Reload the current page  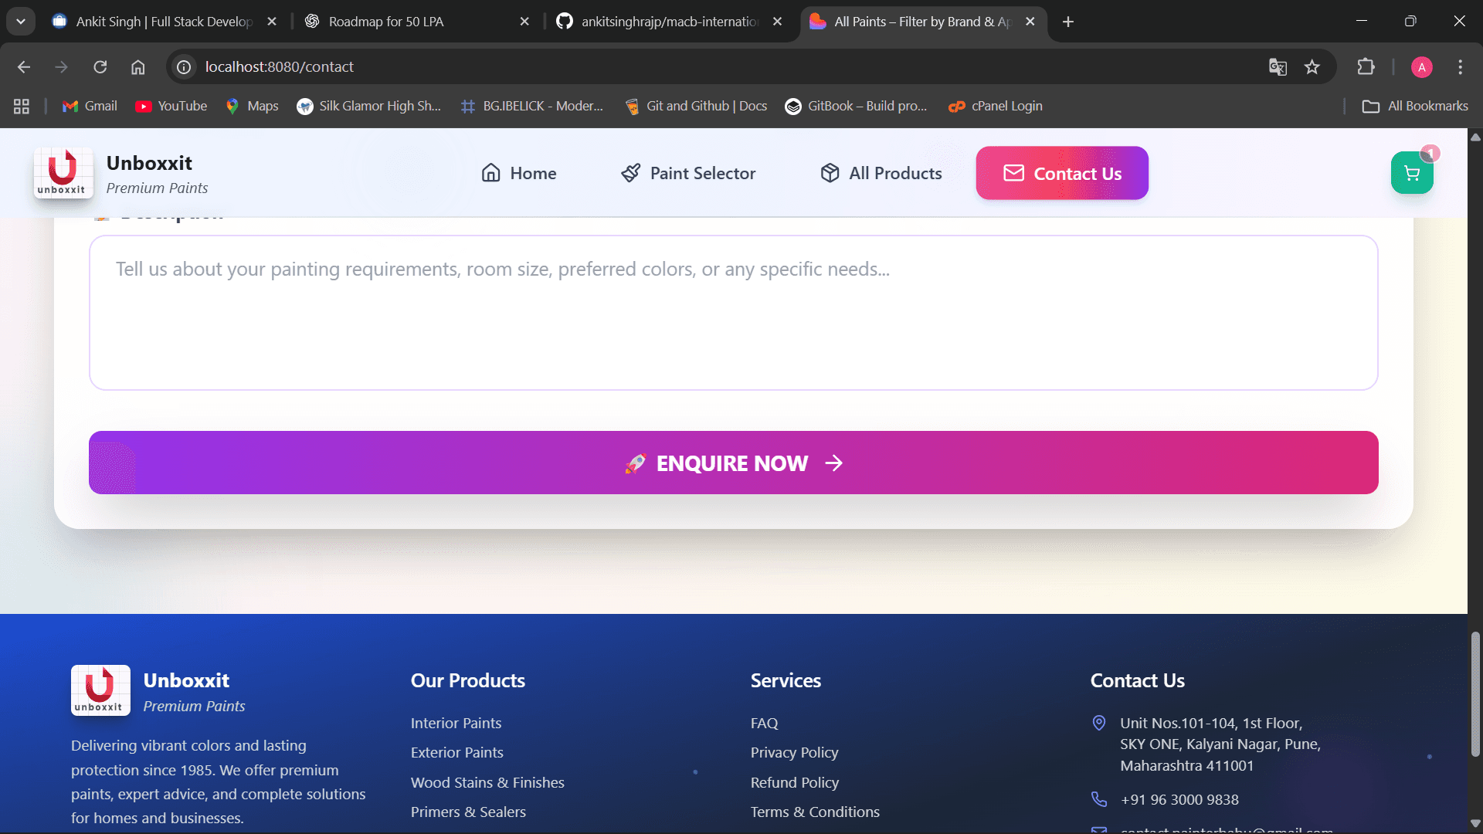point(100,67)
